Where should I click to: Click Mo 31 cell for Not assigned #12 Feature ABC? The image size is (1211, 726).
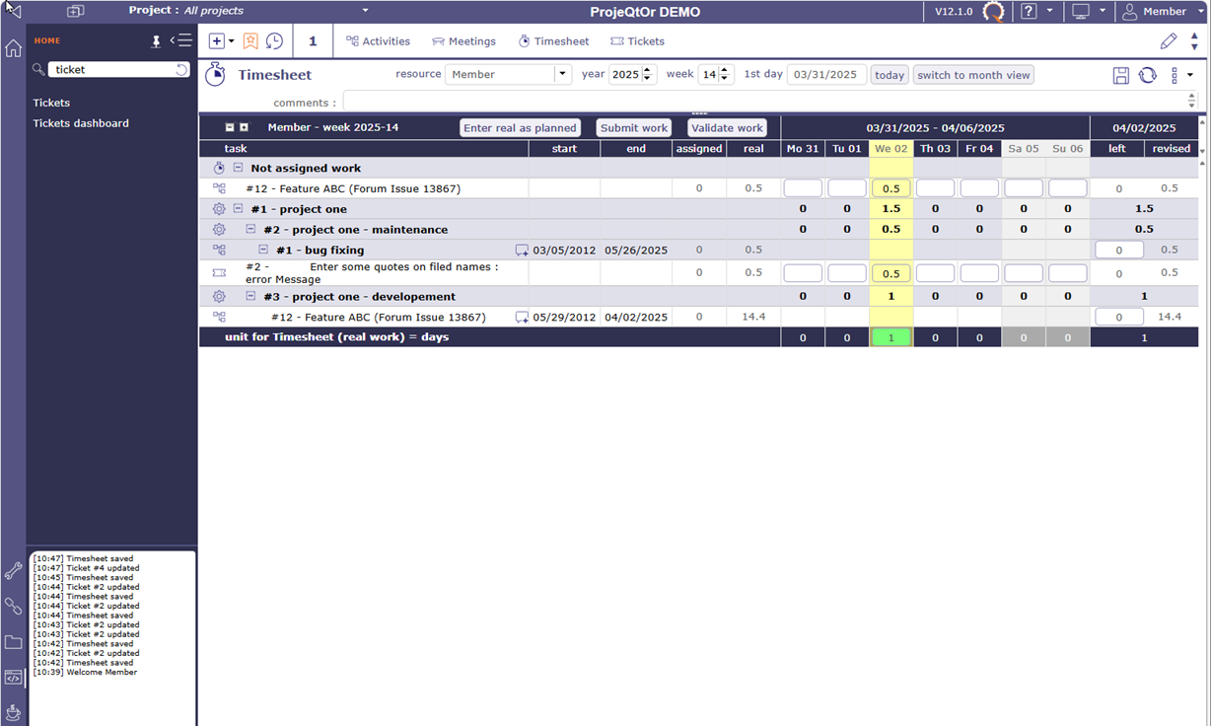click(803, 188)
